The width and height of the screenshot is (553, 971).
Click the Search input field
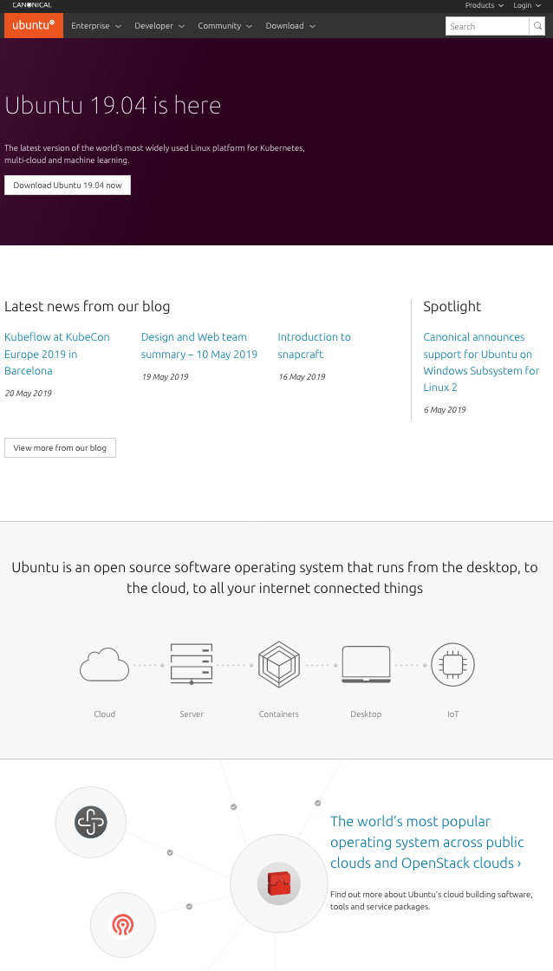point(487,26)
